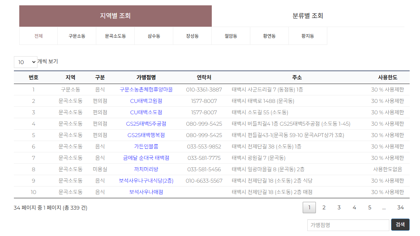Go to page 3

339,208
